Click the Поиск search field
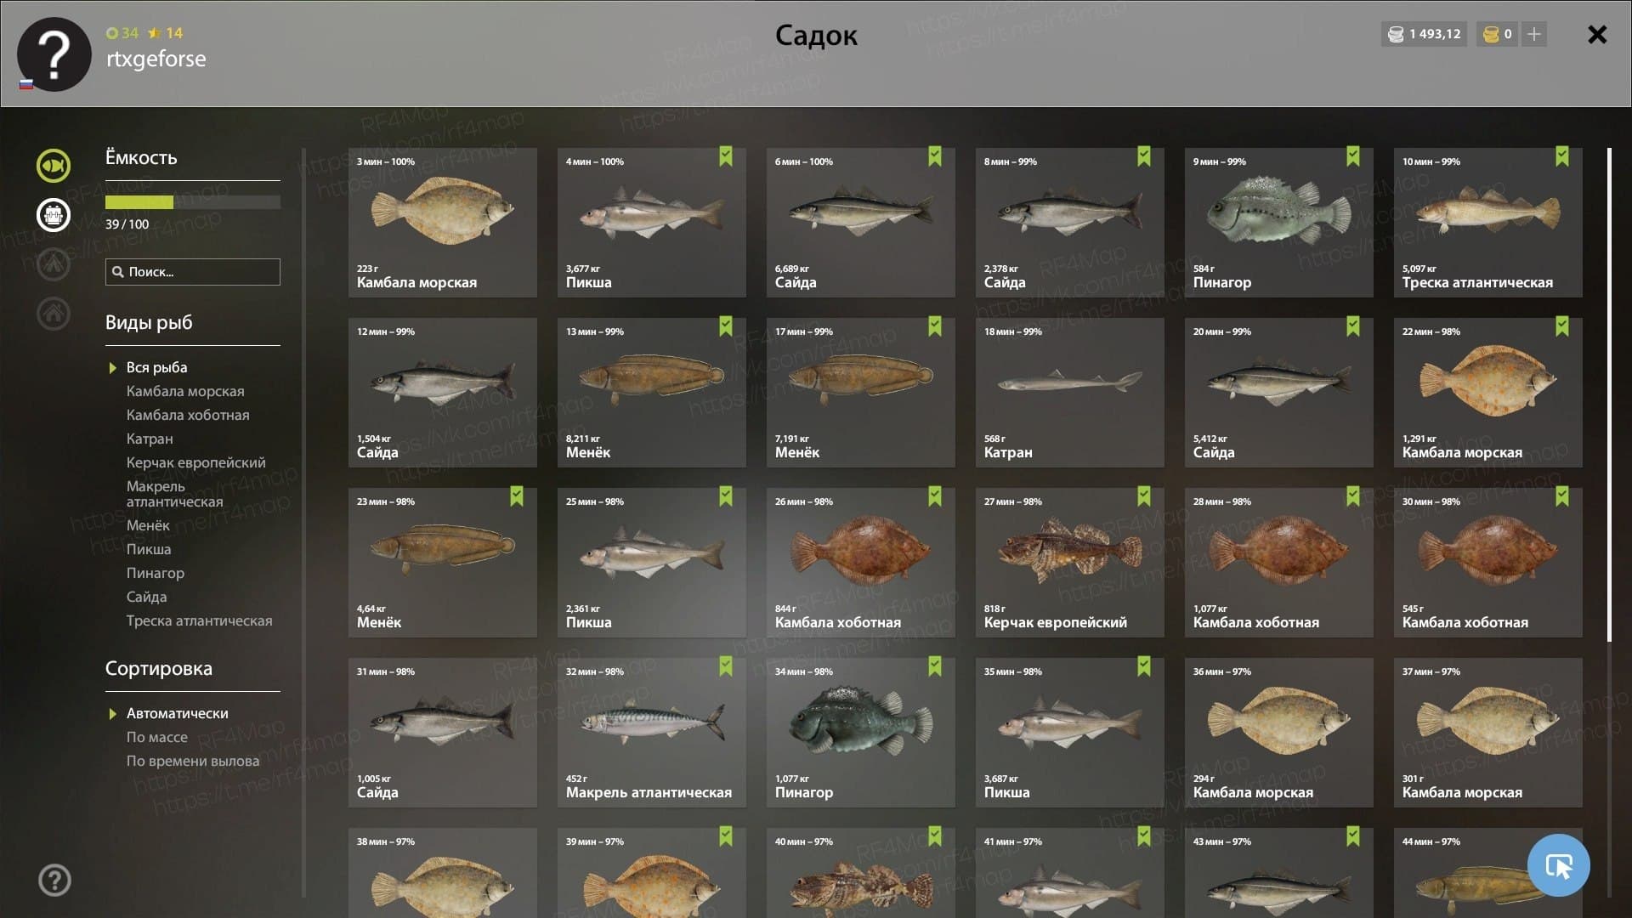The image size is (1632, 918). [x=193, y=272]
